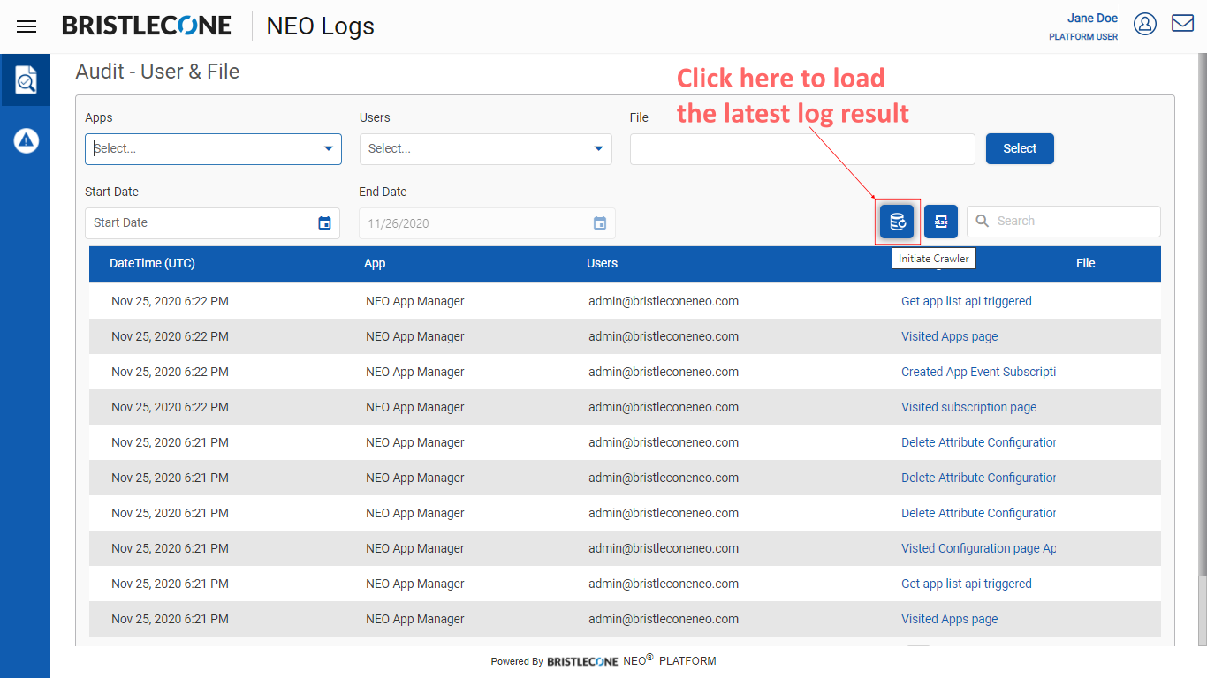Viewport: 1207px width, 678px height.
Task: Click the Select button beside File
Action: 1019,148
